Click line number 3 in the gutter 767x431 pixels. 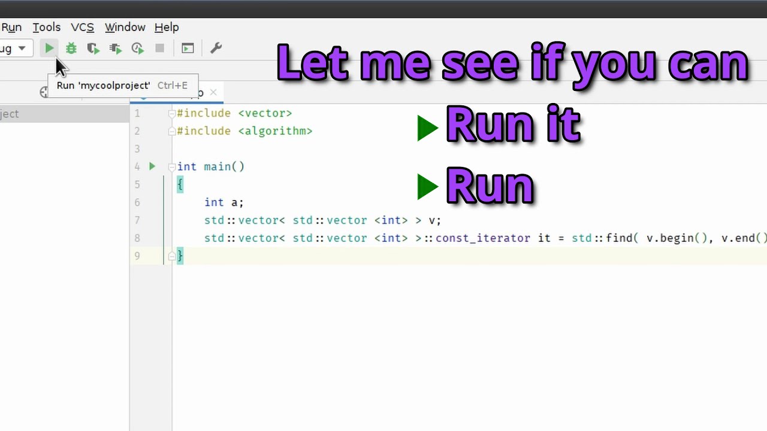pos(137,148)
